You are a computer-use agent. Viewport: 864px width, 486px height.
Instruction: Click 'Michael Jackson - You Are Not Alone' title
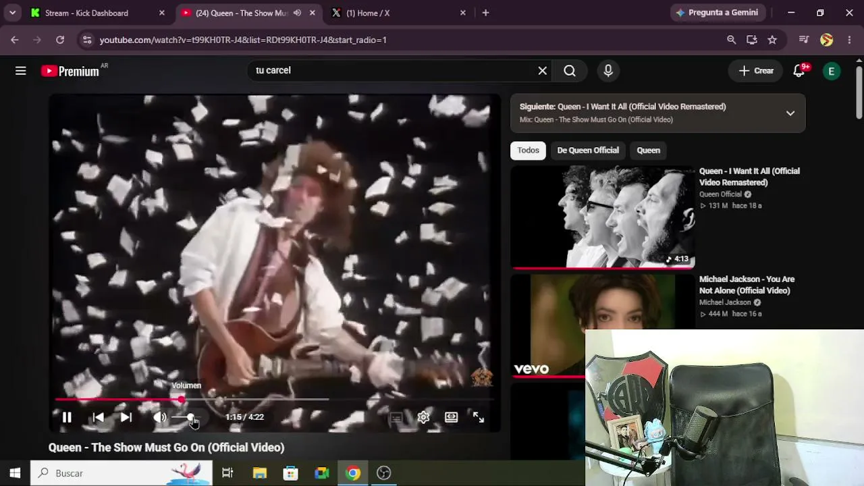coord(747,285)
